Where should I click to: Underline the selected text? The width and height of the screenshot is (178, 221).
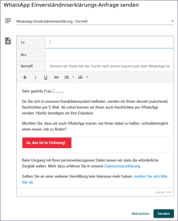(x=45, y=77)
